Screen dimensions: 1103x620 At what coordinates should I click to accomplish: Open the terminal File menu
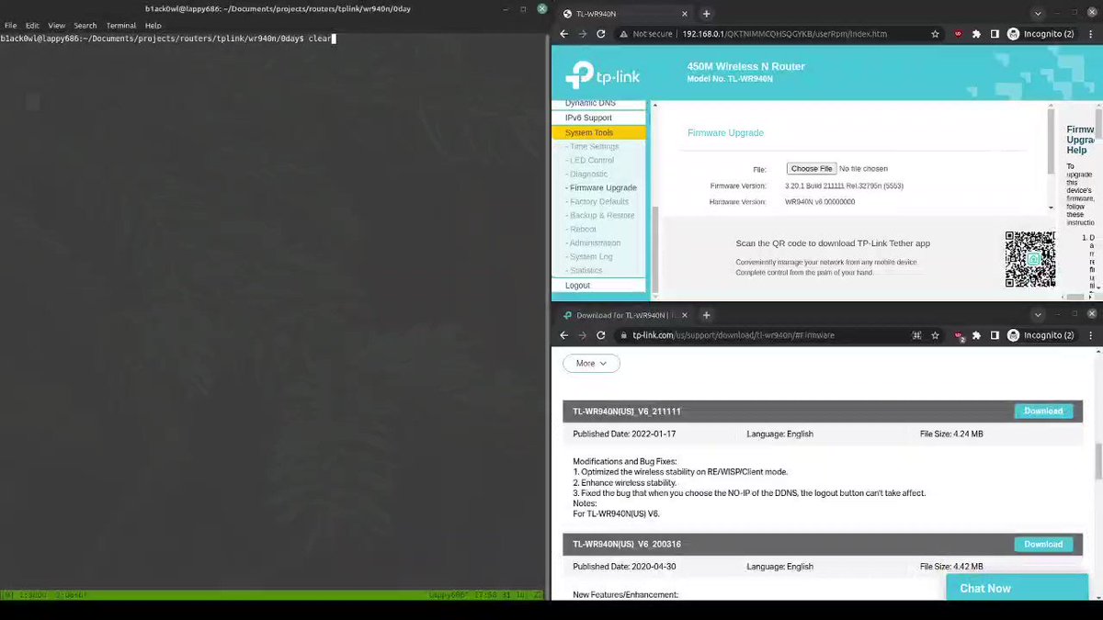click(10, 26)
